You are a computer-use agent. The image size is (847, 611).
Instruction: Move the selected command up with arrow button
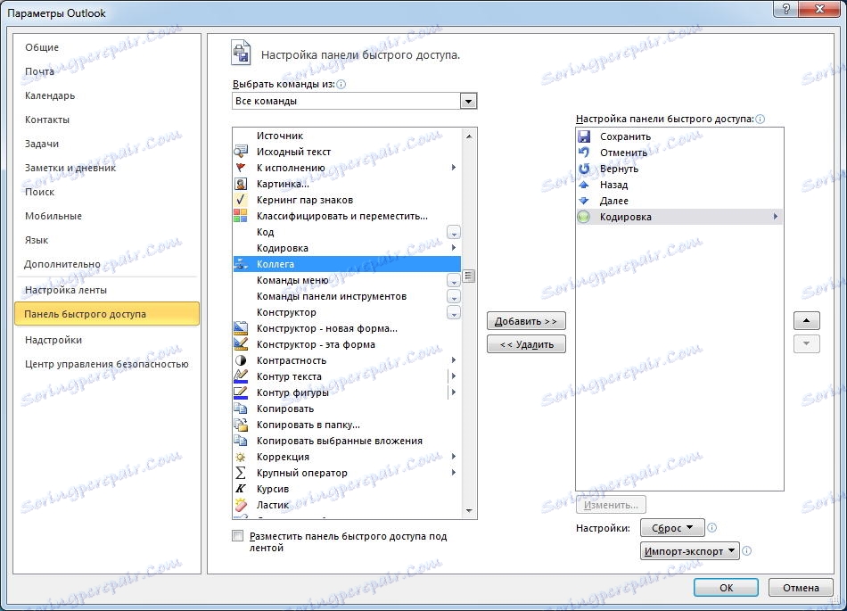tap(807, 320)
